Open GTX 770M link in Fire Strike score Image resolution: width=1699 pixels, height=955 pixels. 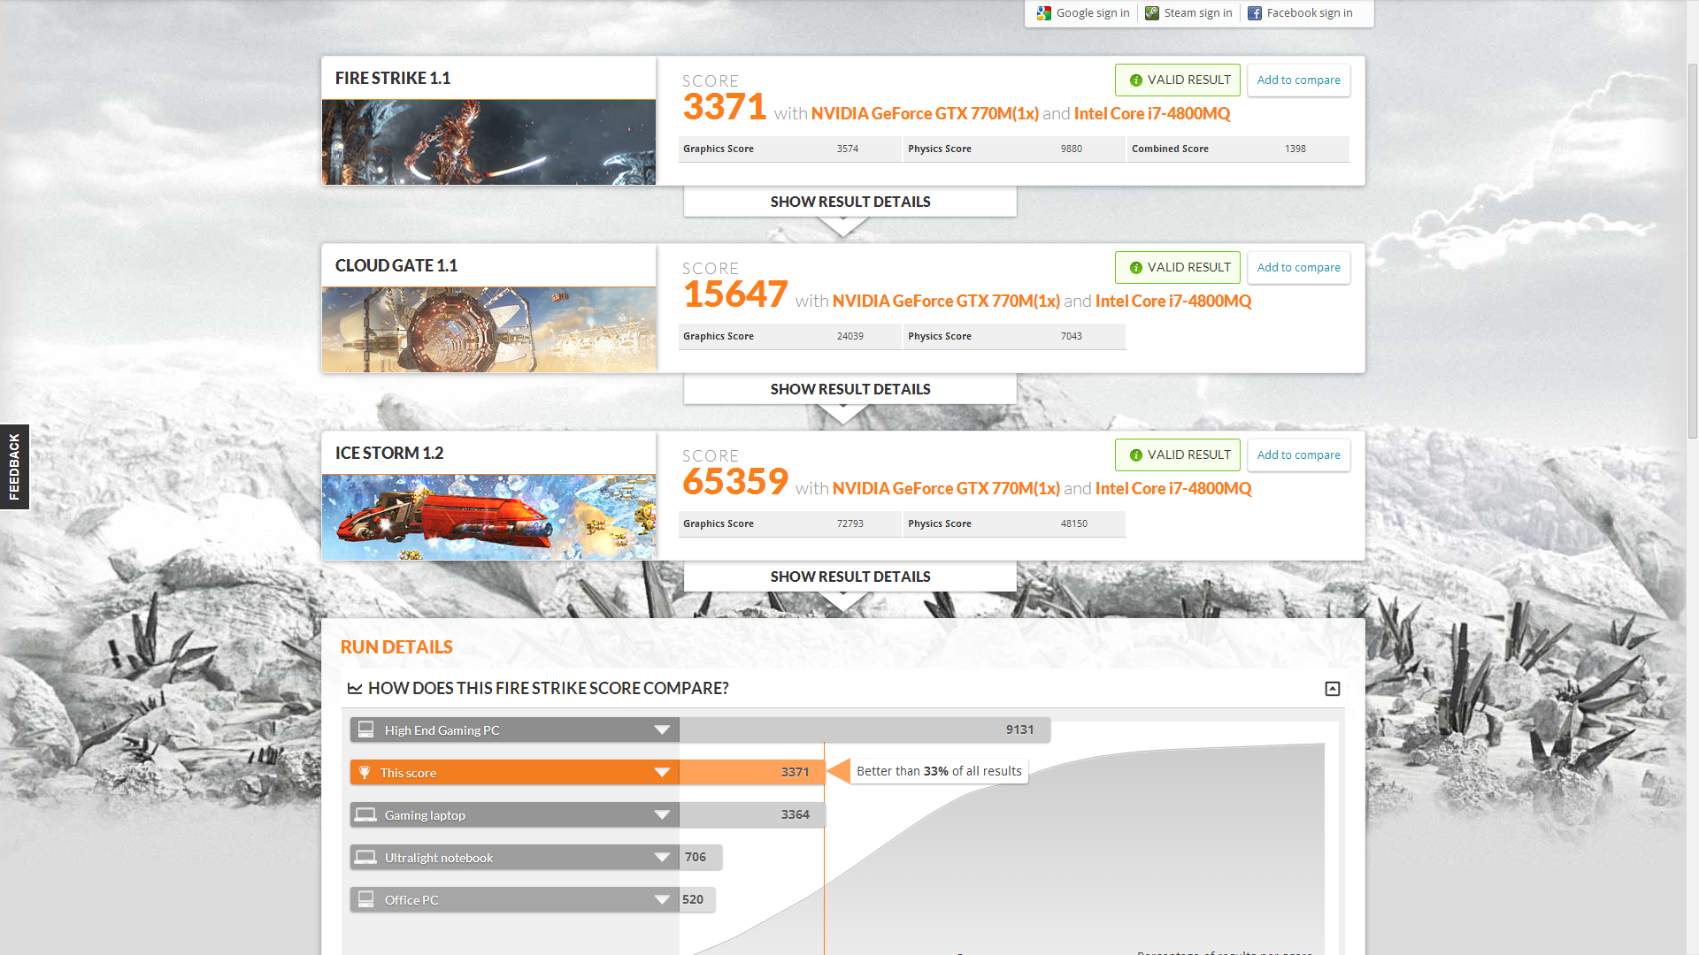[x=925, y=114]
